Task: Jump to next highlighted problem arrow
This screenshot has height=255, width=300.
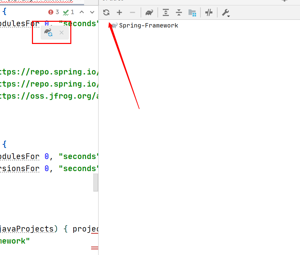Action: click(x=92, y=12)
